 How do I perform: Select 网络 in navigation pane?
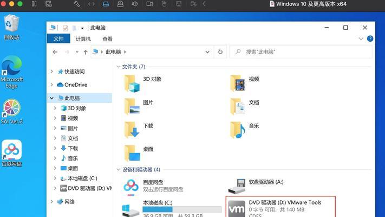pyautogui.click(x=66, y=201)
